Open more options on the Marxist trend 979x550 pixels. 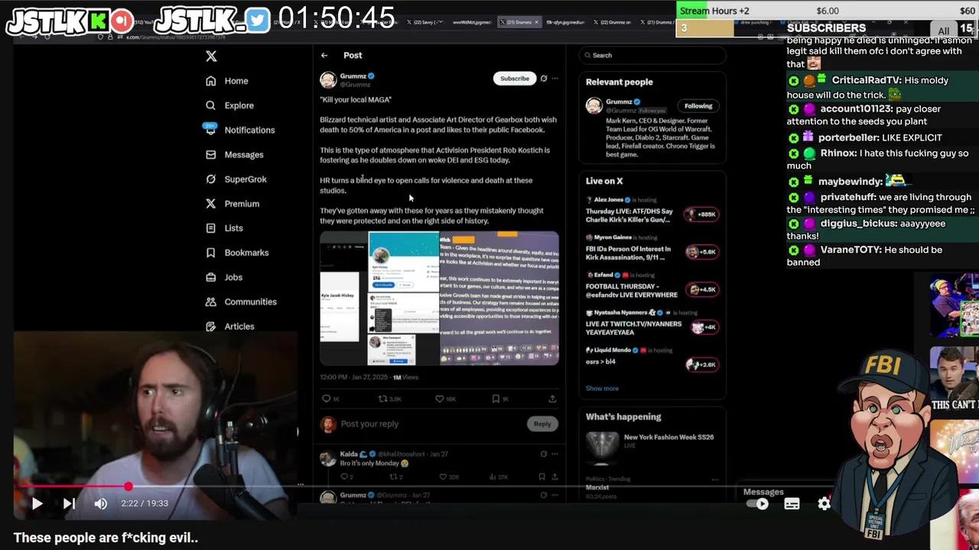pos(715,480)
